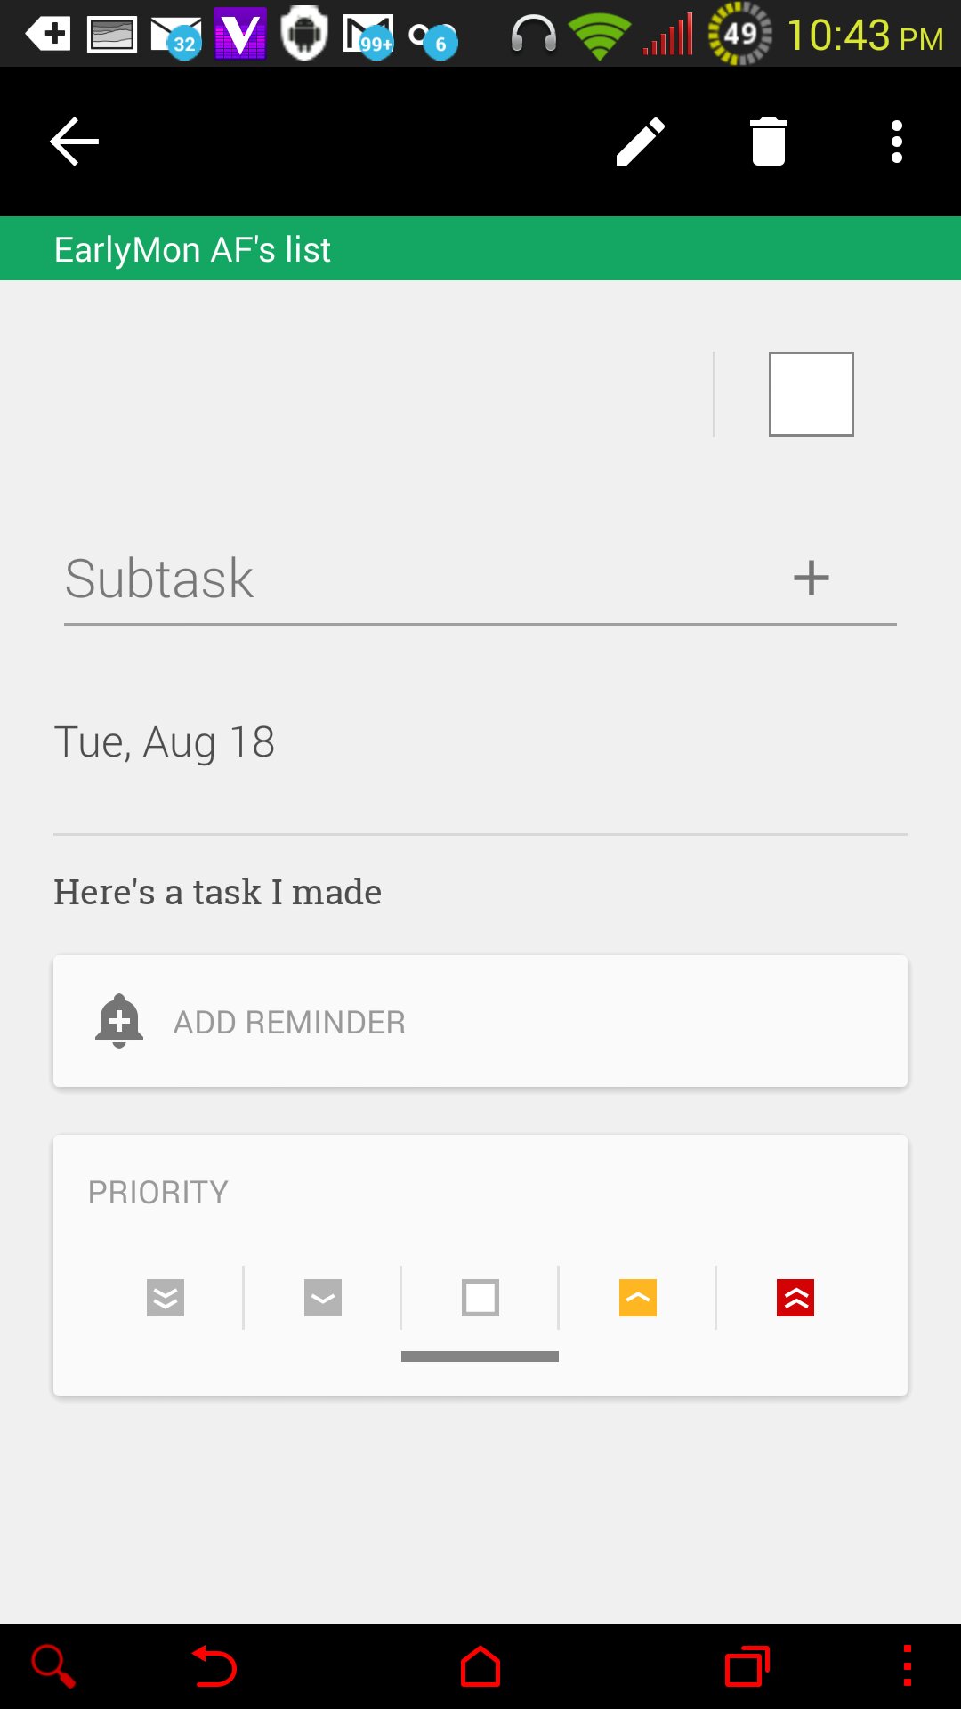Image resolution: width=961 pixels, height=1709 pixels.
Task: Tap the back arrow in top bar
Action: point(74,142)
